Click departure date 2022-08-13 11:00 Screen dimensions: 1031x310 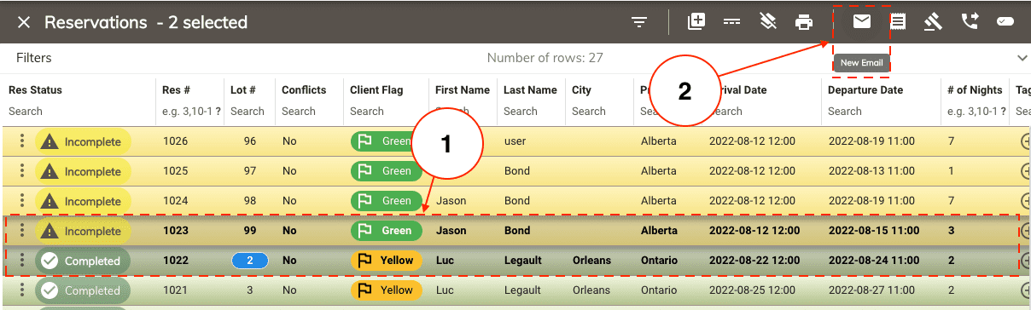click(871, 171)
